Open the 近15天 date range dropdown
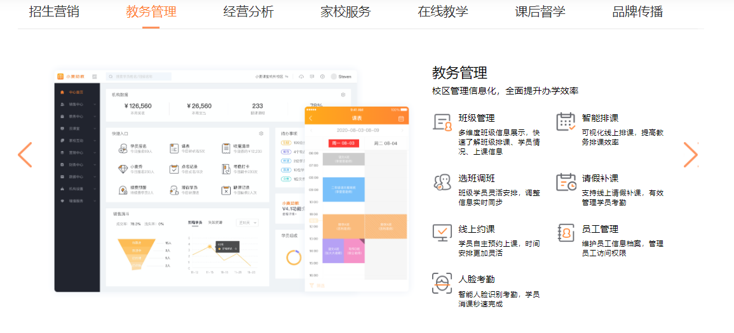This screenshot has width=734, height=333. pyautogui.click(x=247, y=223)
